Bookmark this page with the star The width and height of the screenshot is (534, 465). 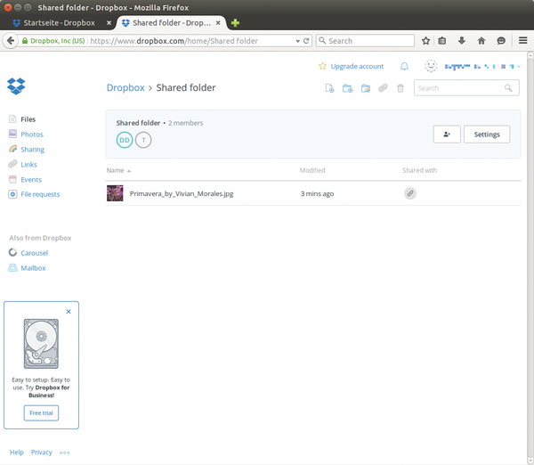pyautogui.click(x=425, y=41)
